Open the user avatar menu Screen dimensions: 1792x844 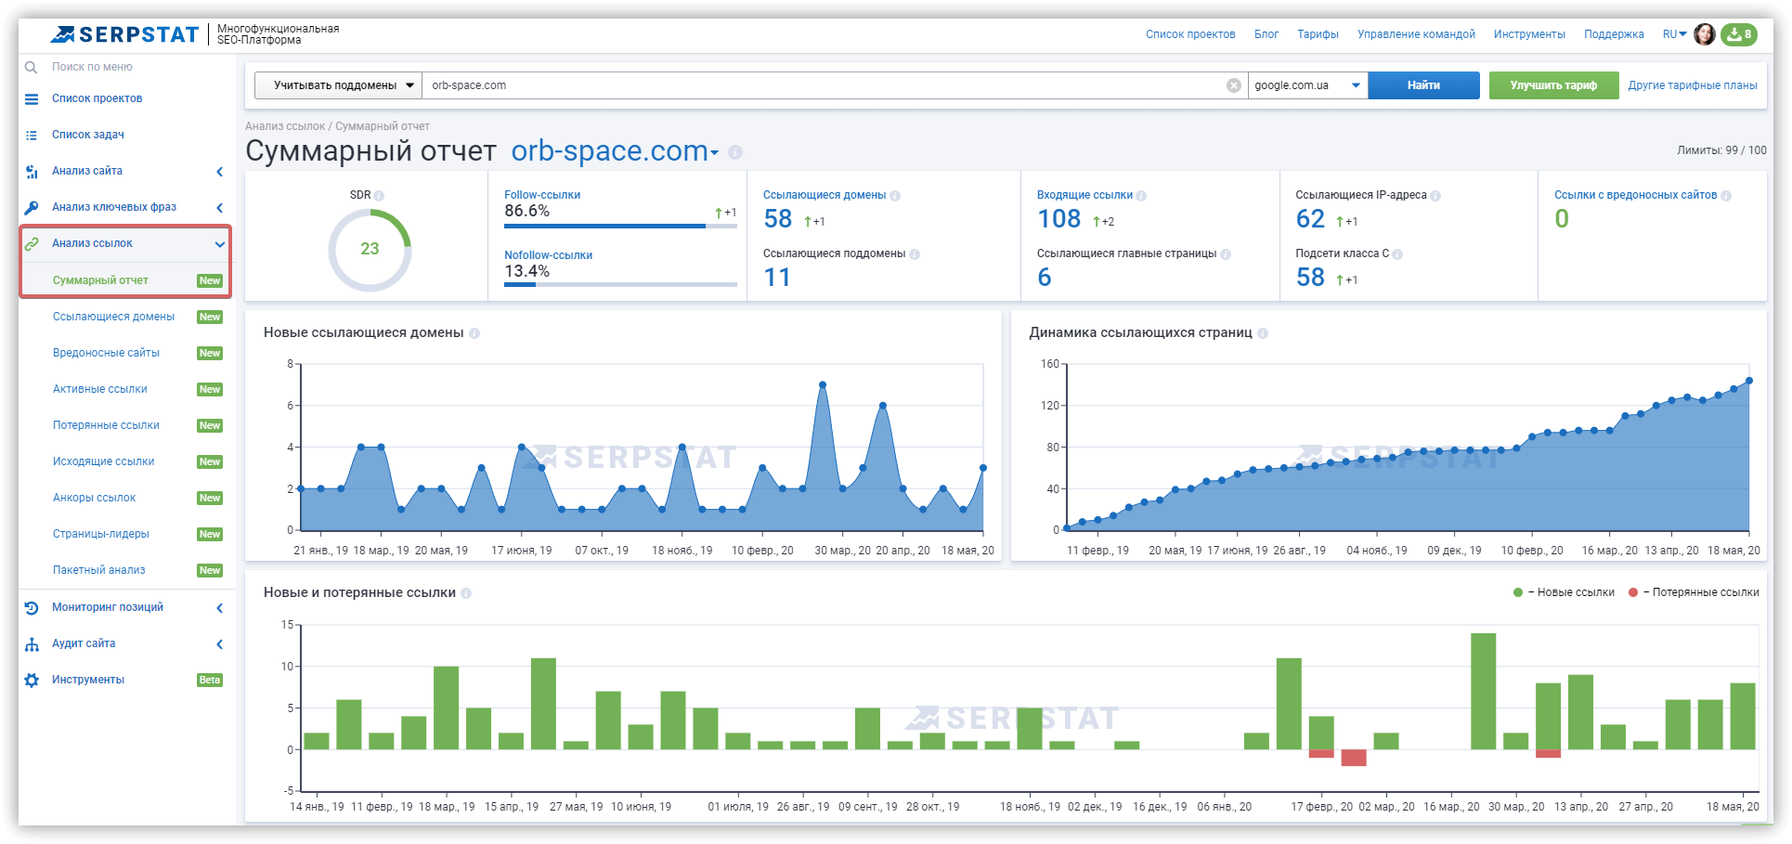click(x=1705, y=34)
